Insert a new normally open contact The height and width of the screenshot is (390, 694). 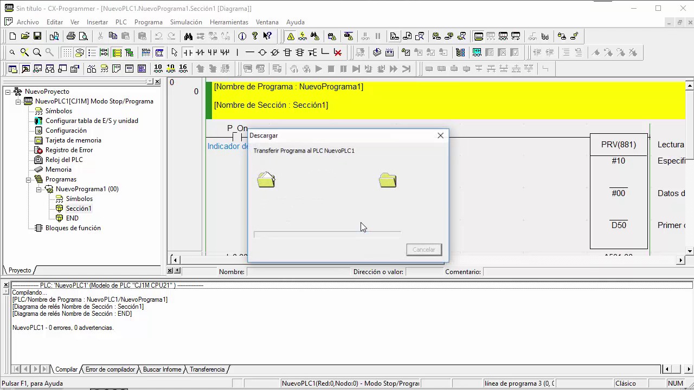point(188,53)
